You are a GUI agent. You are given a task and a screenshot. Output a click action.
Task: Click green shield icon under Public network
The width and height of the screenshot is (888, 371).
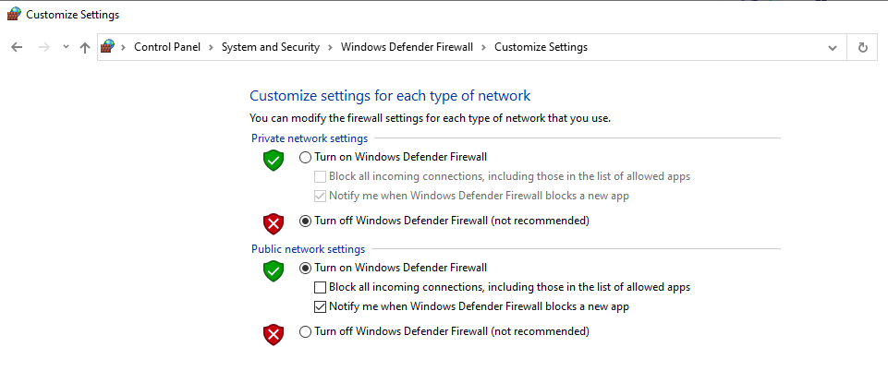click(274, 271)
